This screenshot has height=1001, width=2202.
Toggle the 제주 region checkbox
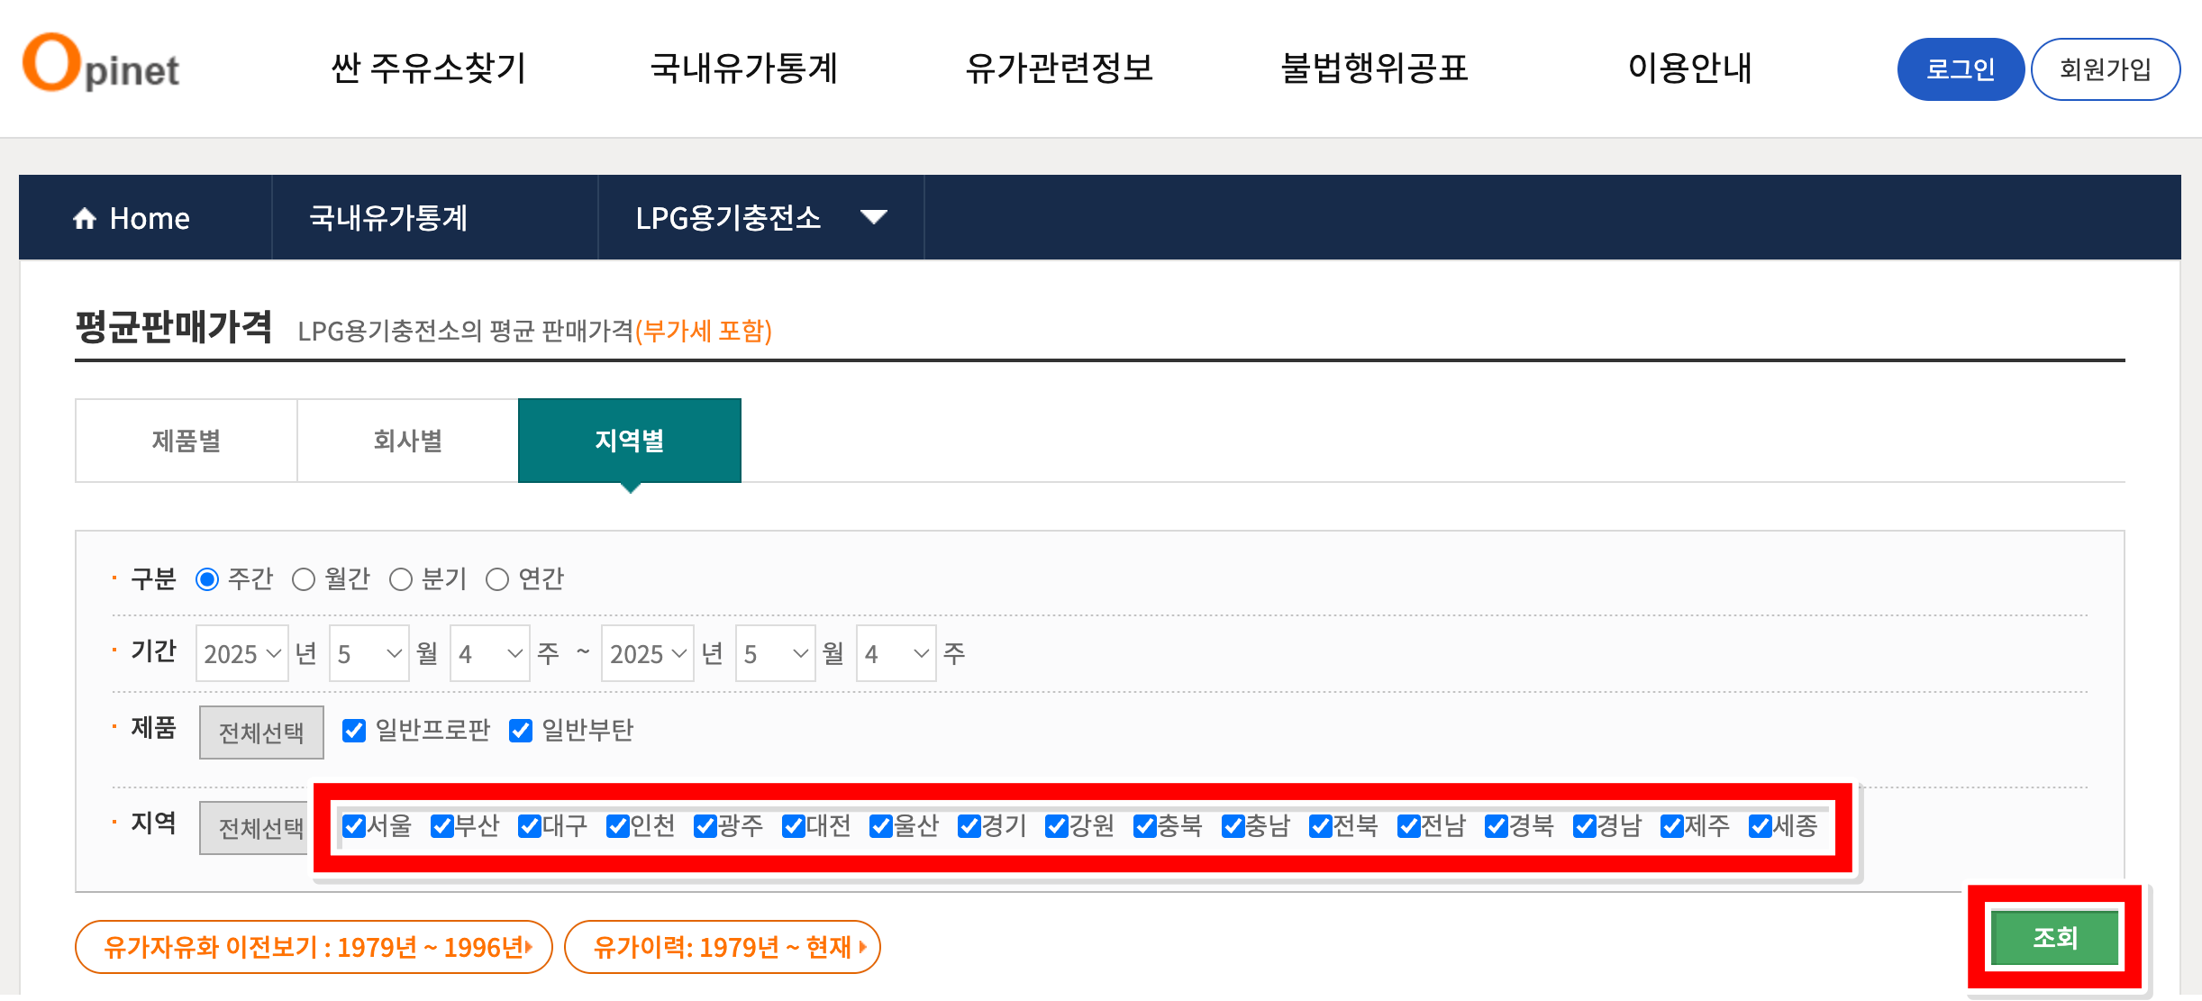1672,826
